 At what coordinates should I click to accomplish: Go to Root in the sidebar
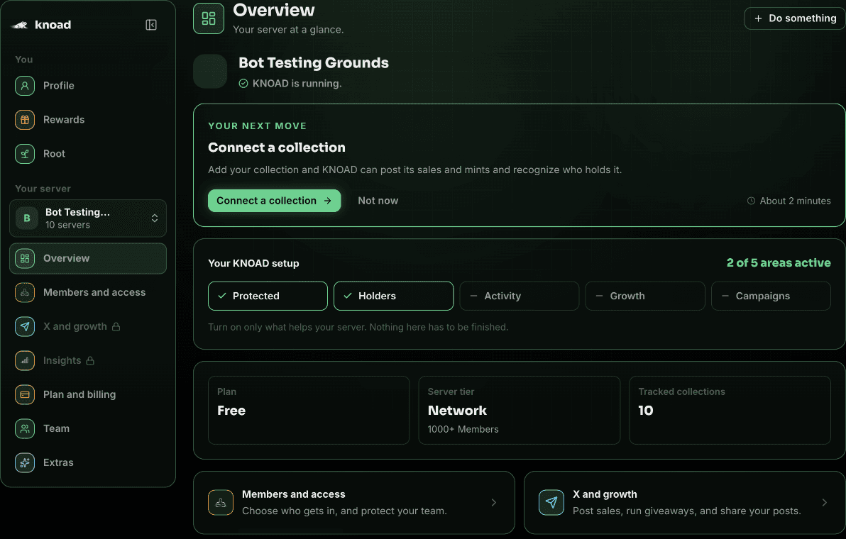click(88, 154)
